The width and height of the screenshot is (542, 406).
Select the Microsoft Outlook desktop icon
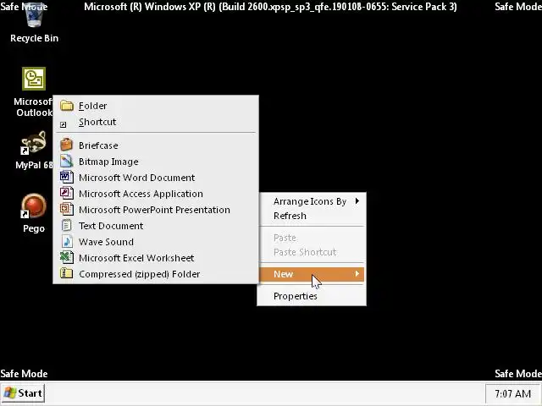(34, 79)
